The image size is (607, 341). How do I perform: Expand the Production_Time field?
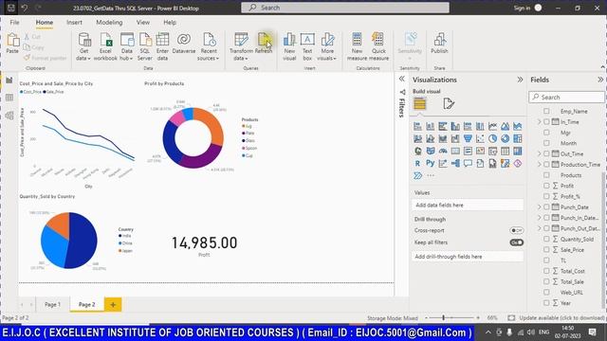click(x=540, y=165)
